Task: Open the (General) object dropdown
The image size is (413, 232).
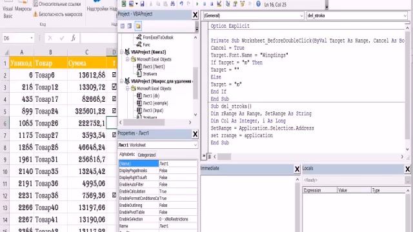Action: click(301, 15)
